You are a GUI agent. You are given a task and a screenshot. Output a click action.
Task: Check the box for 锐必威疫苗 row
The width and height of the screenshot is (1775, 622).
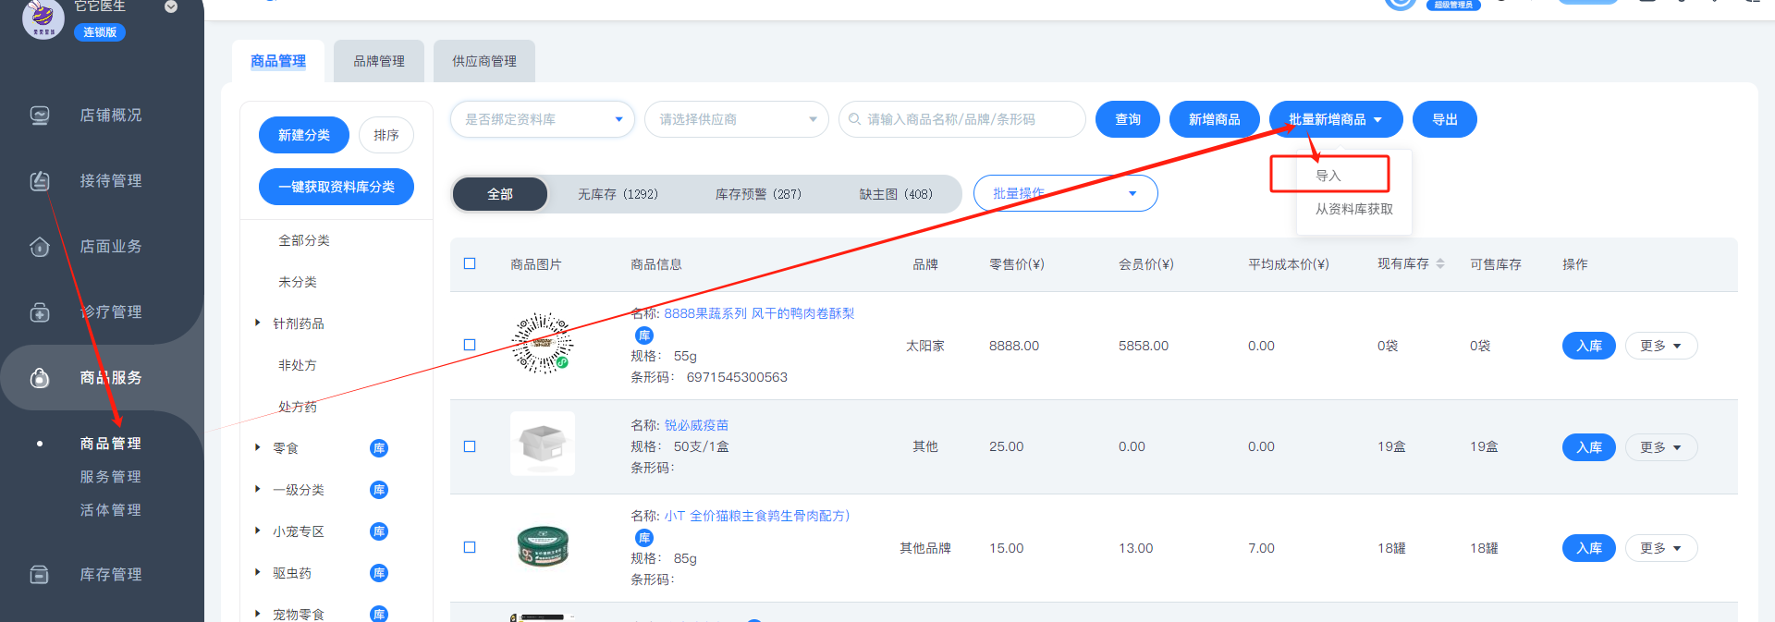point(470,446)
